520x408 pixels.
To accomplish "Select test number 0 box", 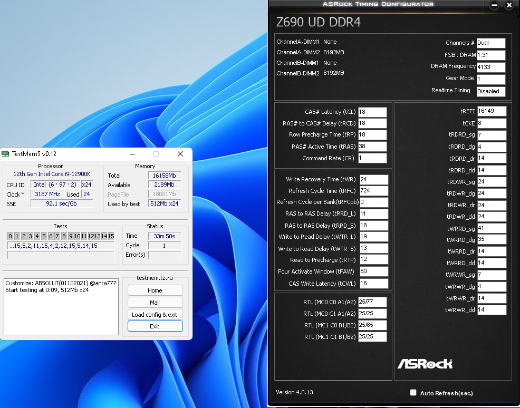I will tap(10, 236).
